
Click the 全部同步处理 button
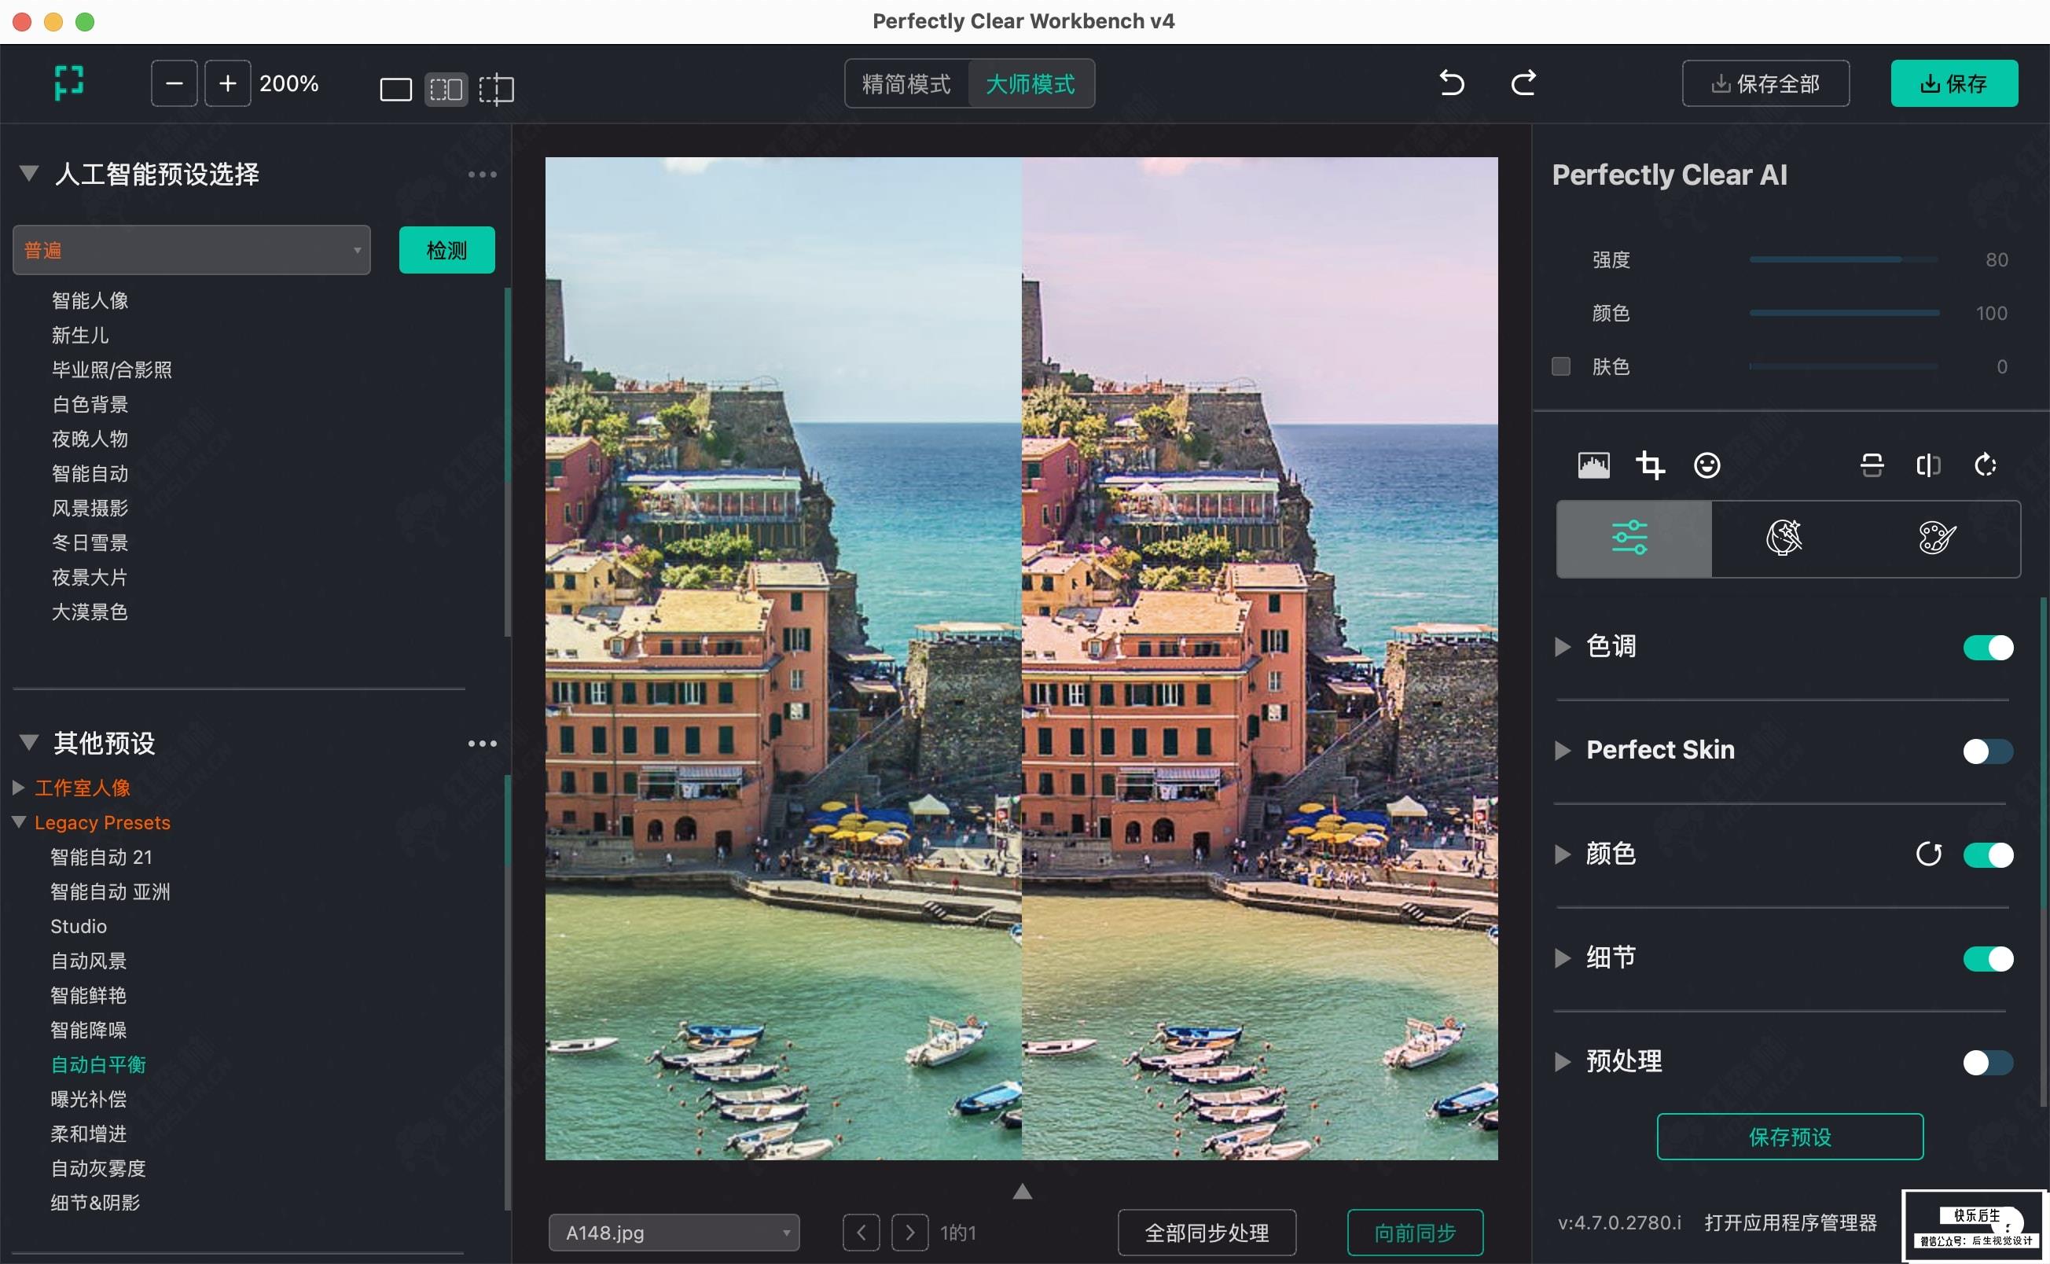point(1206,1233)
